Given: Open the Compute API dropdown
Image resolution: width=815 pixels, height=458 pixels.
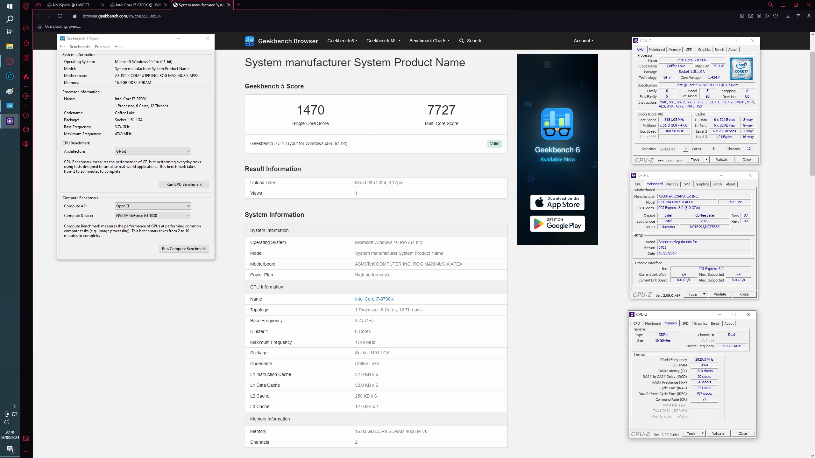Looking at the screenshot, I should click(x=153, y=206).
